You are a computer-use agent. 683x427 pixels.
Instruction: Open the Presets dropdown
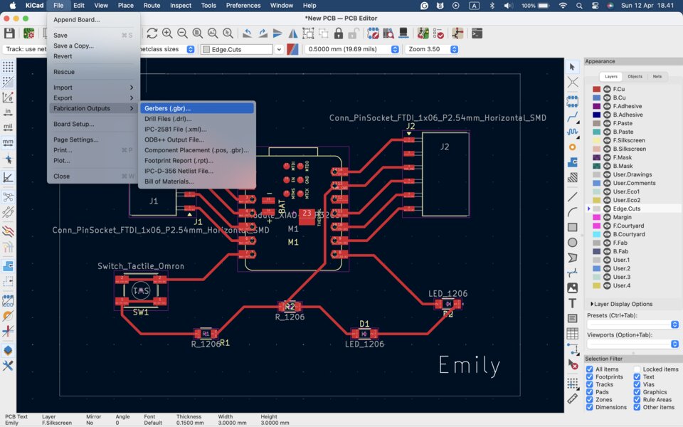coord(632,325)
